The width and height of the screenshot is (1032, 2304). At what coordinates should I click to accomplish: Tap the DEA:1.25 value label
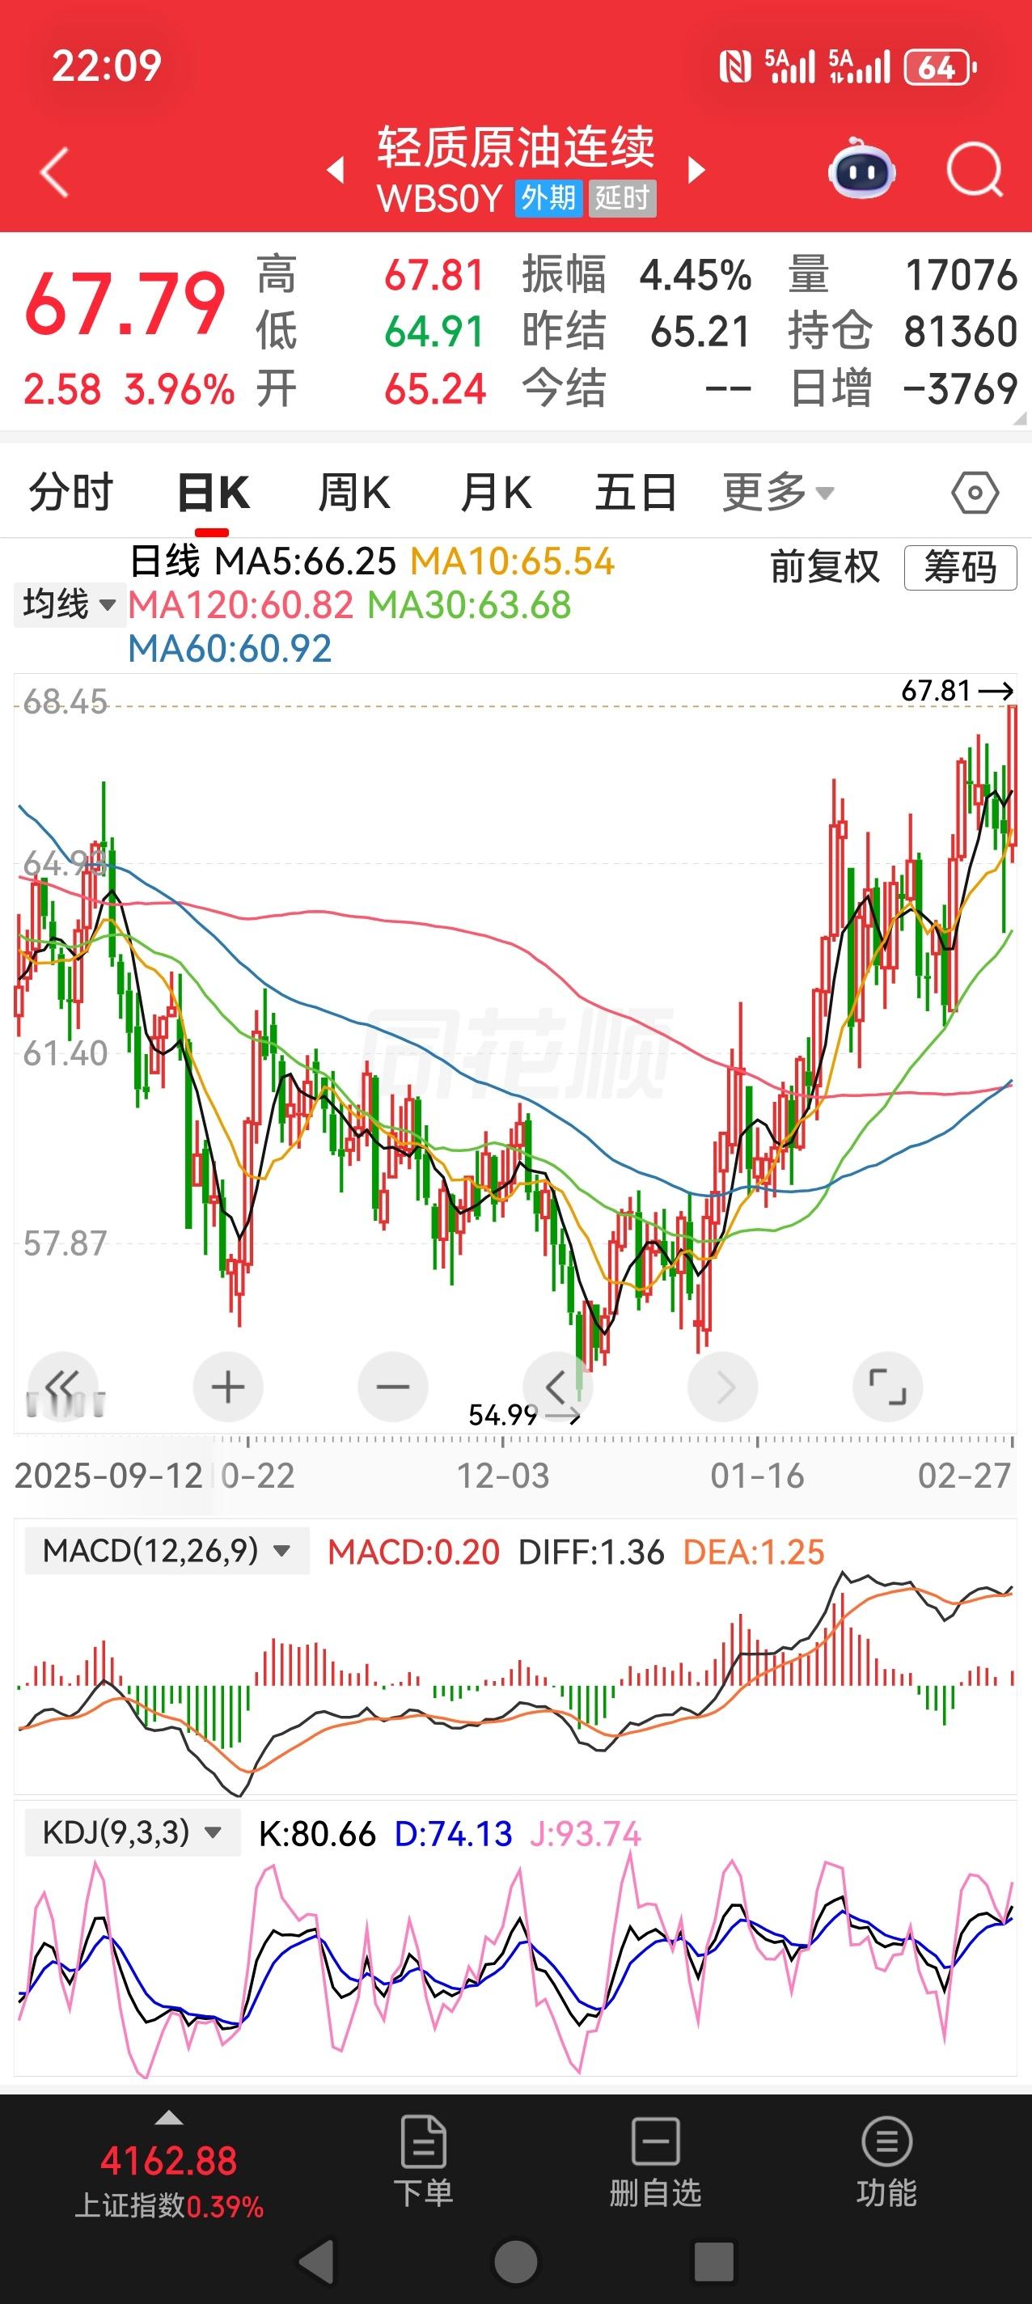pyautogui.click(x=753, y=1552)
